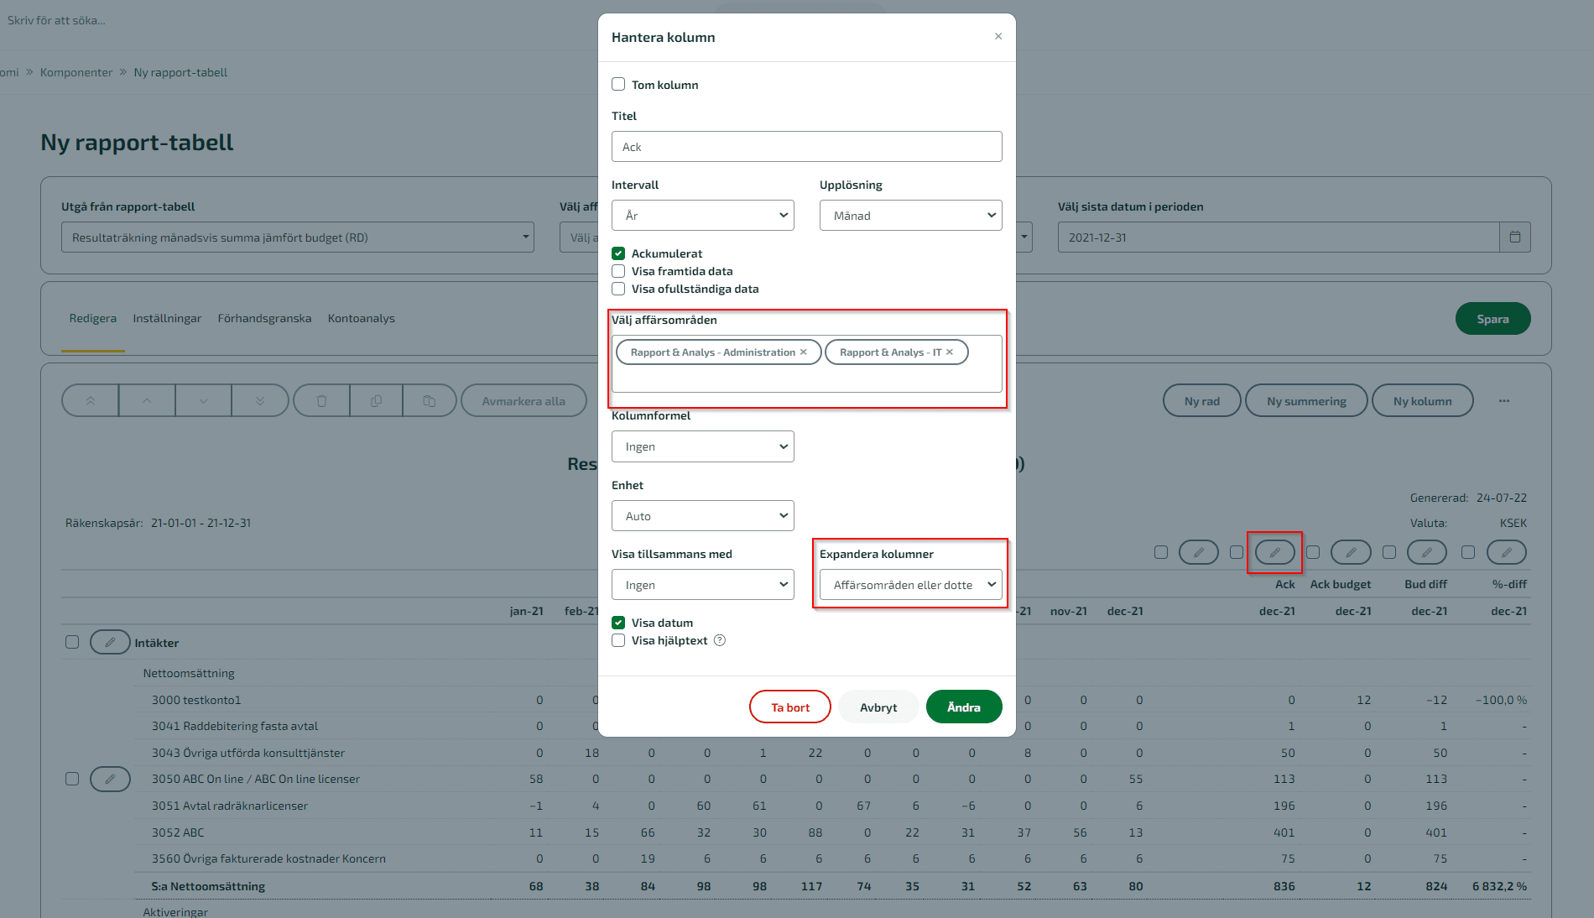Select the Intäkter row checkbox

(x=72, y=642)
